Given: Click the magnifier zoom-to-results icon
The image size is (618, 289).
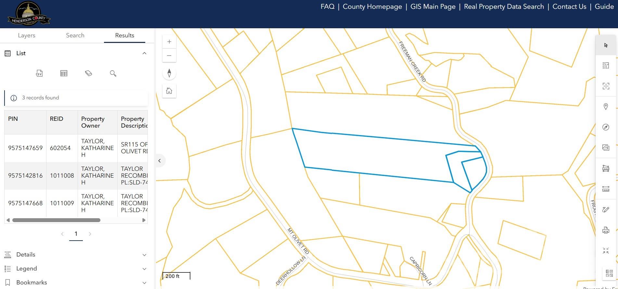Looking at the screenshot, I should (x=113, y=73).
